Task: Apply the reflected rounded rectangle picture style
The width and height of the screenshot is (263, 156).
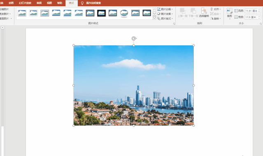Action: click(67, 13)
